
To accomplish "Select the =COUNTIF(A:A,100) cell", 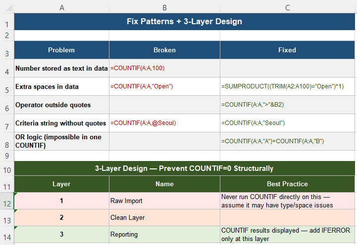I will [164, 68].
